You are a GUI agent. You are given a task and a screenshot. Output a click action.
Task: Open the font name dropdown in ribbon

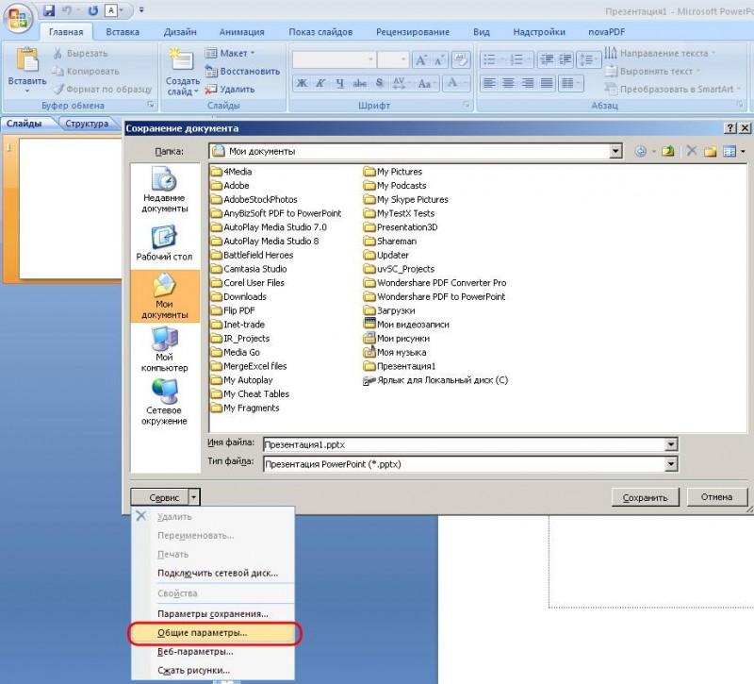pos(370,59)
